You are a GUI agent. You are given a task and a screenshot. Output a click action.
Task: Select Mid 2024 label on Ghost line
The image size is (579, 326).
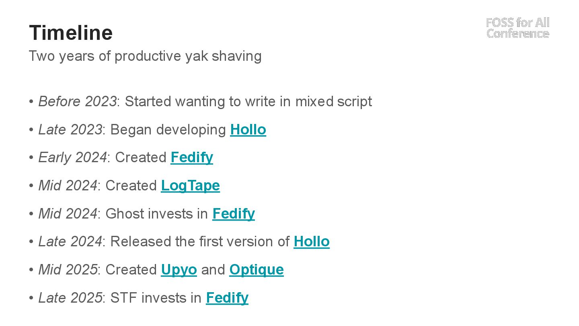[x=68, y=214]
